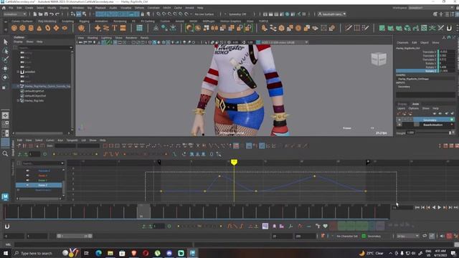Screen dimensions: 459x258
Task: Click the heart icon in lower toolbar
Action: [325, 226]
